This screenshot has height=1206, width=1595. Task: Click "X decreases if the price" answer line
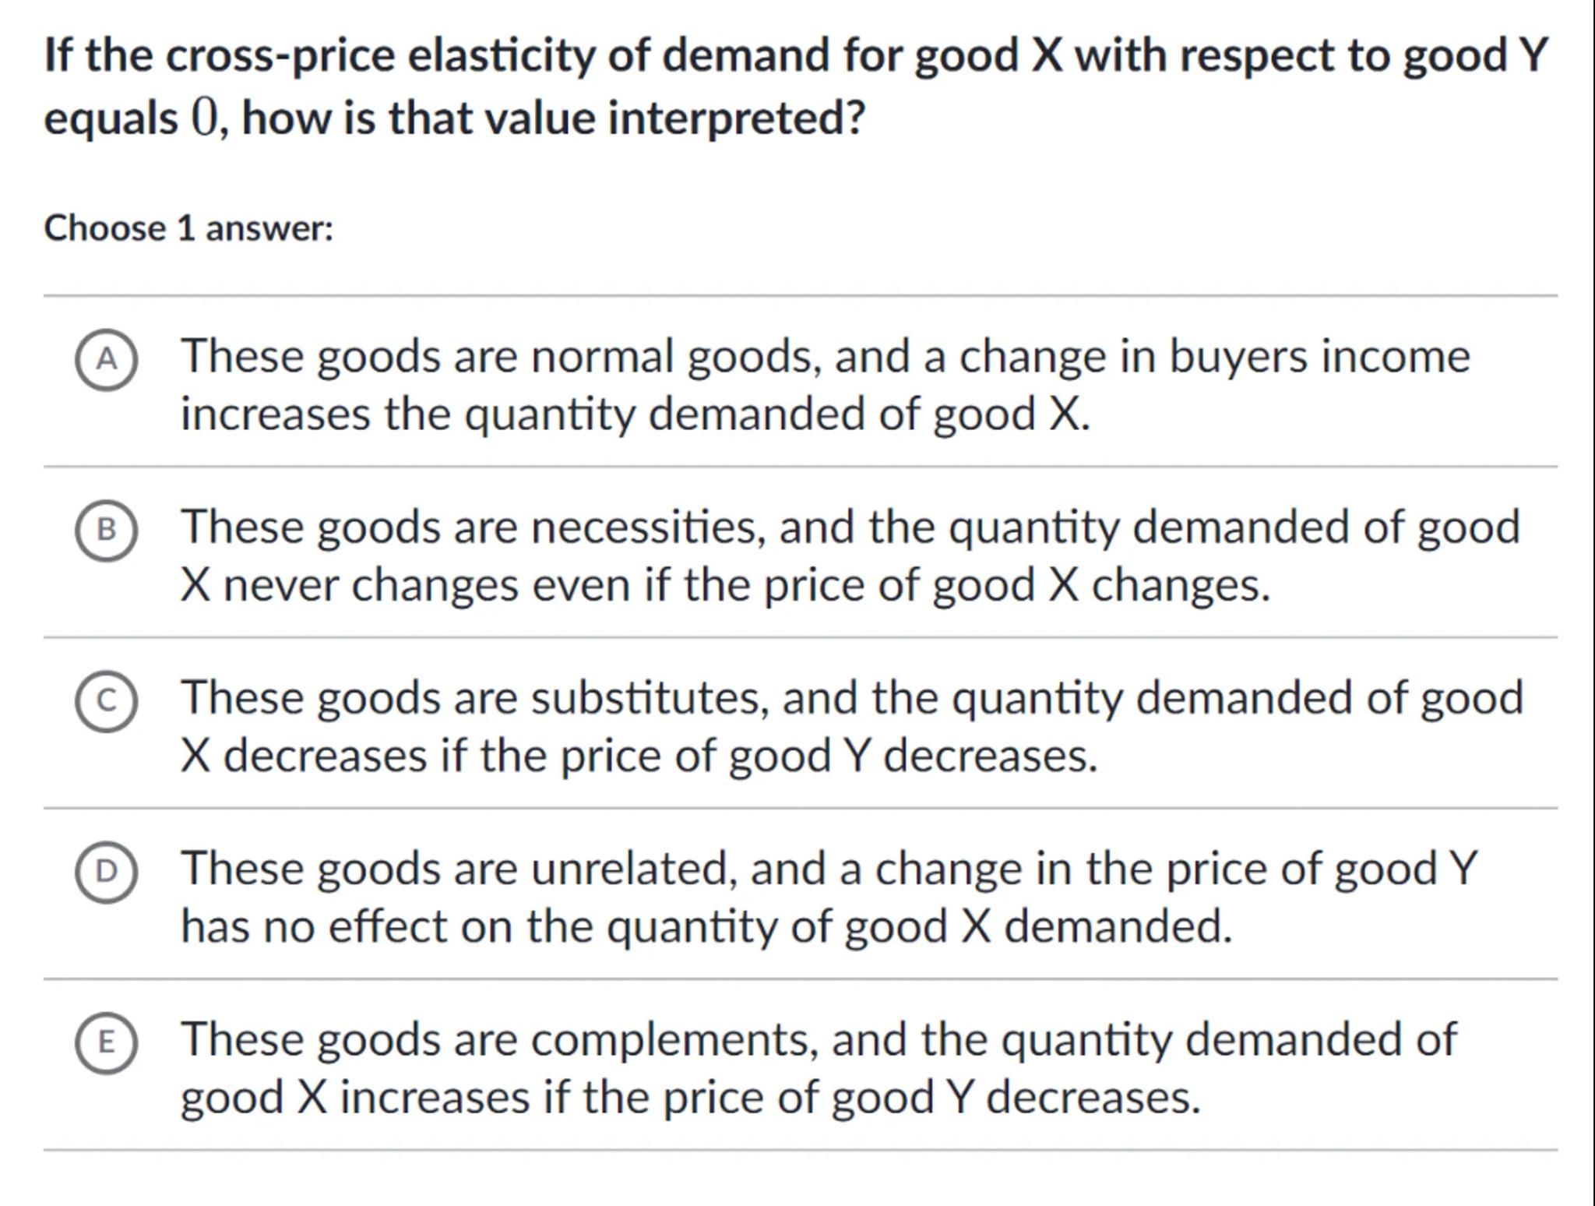[639, 756]
